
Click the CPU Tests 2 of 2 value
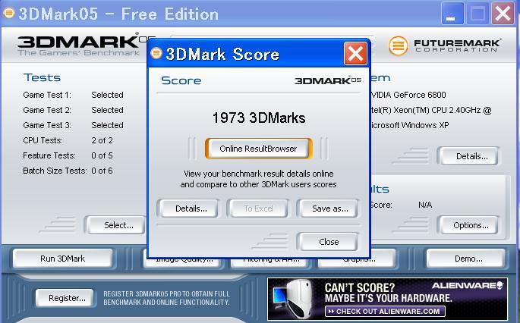coord(102,140)
